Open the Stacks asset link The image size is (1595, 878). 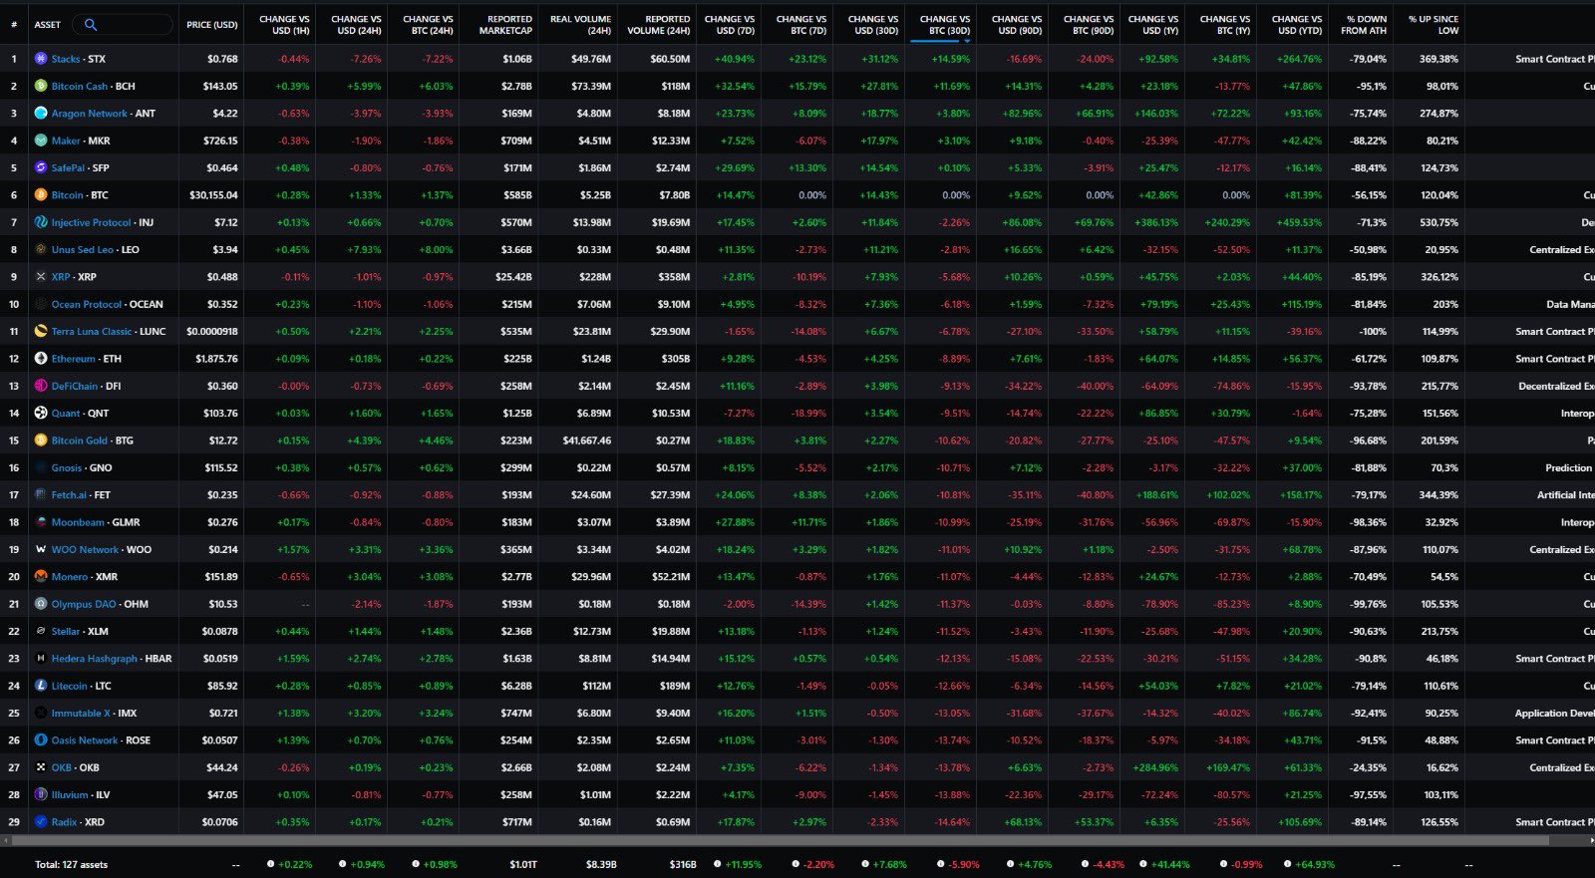pos(66,59)
